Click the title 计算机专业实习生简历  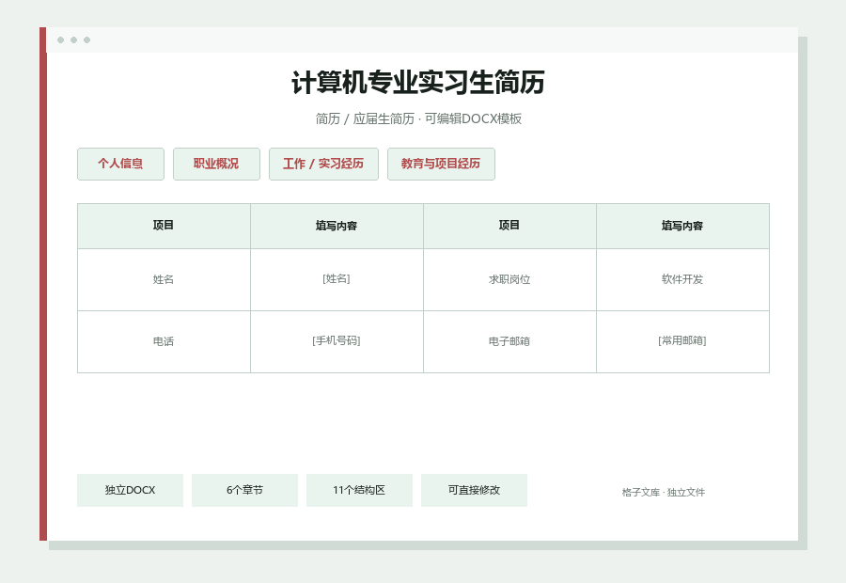pos(418,83)
